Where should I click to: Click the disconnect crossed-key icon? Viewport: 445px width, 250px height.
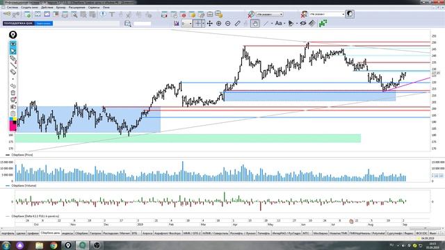[x=16, y=14]
